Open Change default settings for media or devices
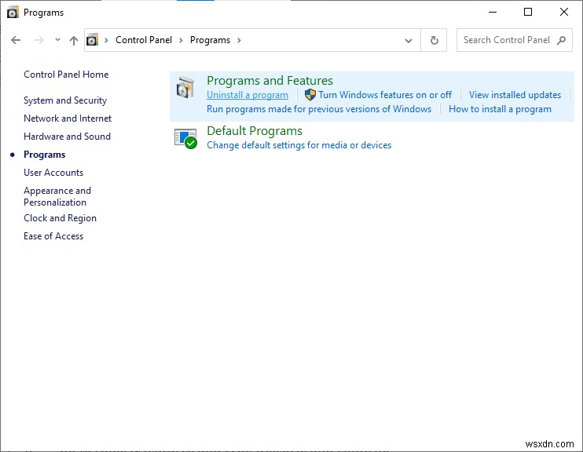 point(299,145)
